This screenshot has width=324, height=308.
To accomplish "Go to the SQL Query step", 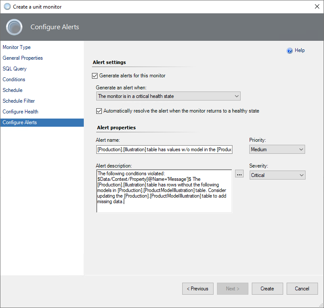I will click(x=15, y=69).
